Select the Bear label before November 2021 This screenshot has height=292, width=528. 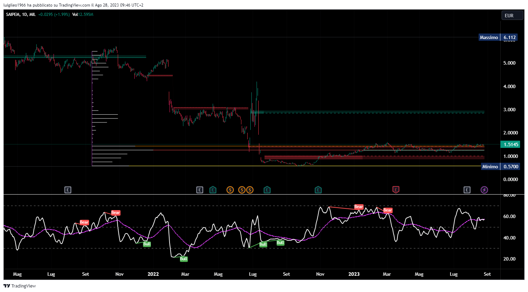click(116, 213)
